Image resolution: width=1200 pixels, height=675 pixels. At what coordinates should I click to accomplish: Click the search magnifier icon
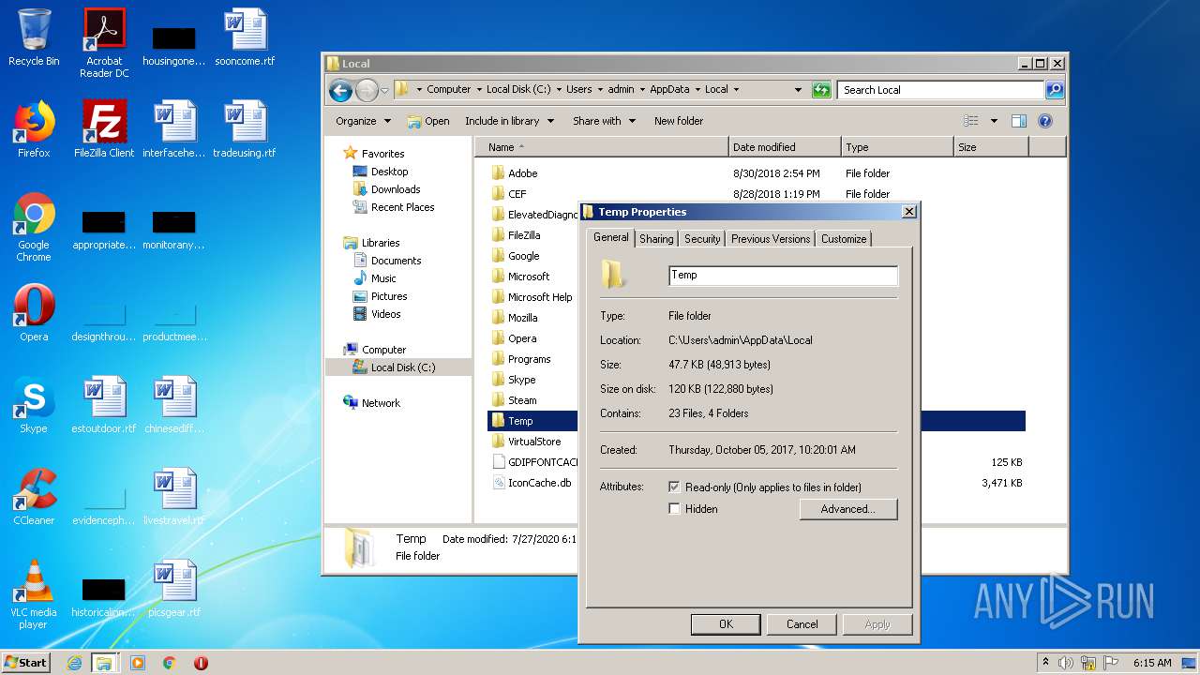(1055, 90)
